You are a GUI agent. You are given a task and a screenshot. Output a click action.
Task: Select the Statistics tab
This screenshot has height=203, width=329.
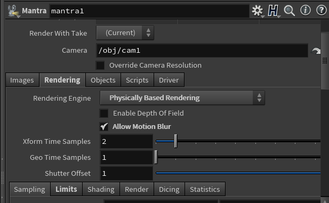205,189
